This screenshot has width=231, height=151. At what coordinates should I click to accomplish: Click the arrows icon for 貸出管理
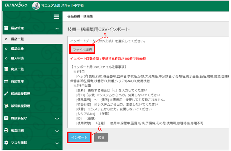click(6, 81)
